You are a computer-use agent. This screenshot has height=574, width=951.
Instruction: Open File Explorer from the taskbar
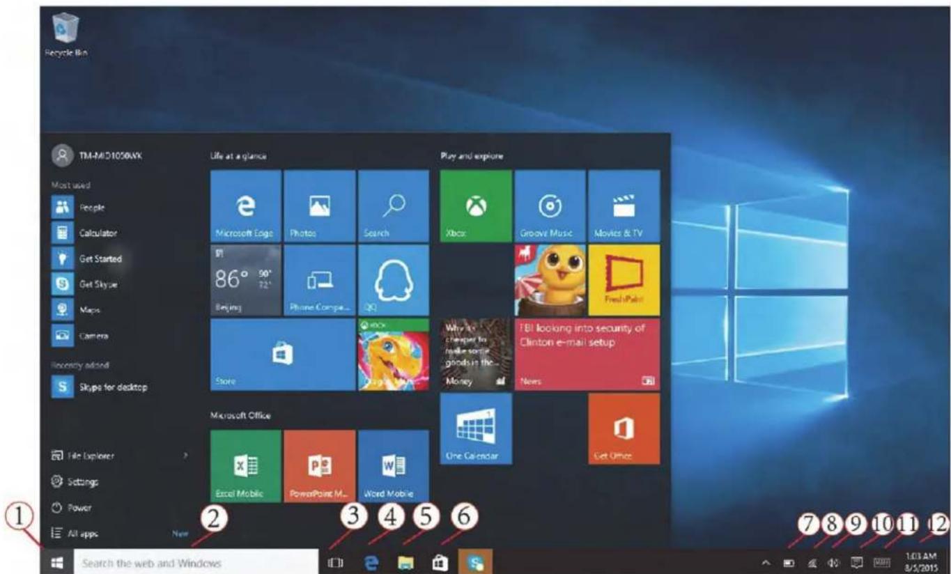pos(405,562)
